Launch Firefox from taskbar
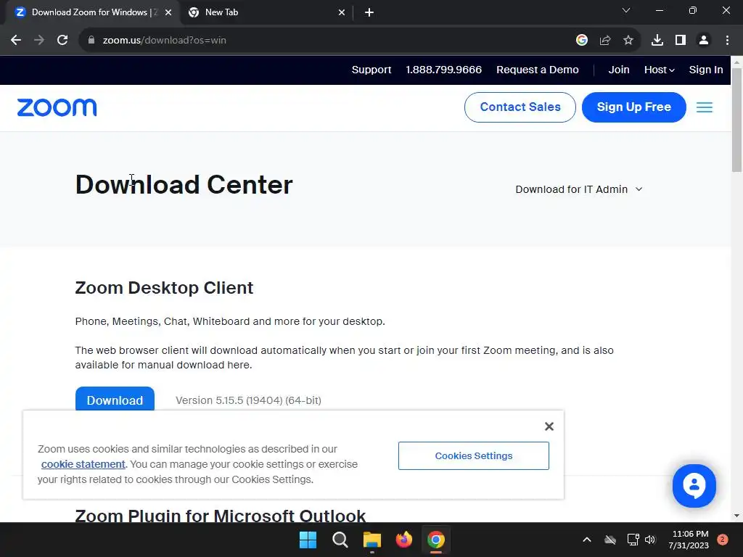Viewport: 743px width, 557px height. click(404, 540)
